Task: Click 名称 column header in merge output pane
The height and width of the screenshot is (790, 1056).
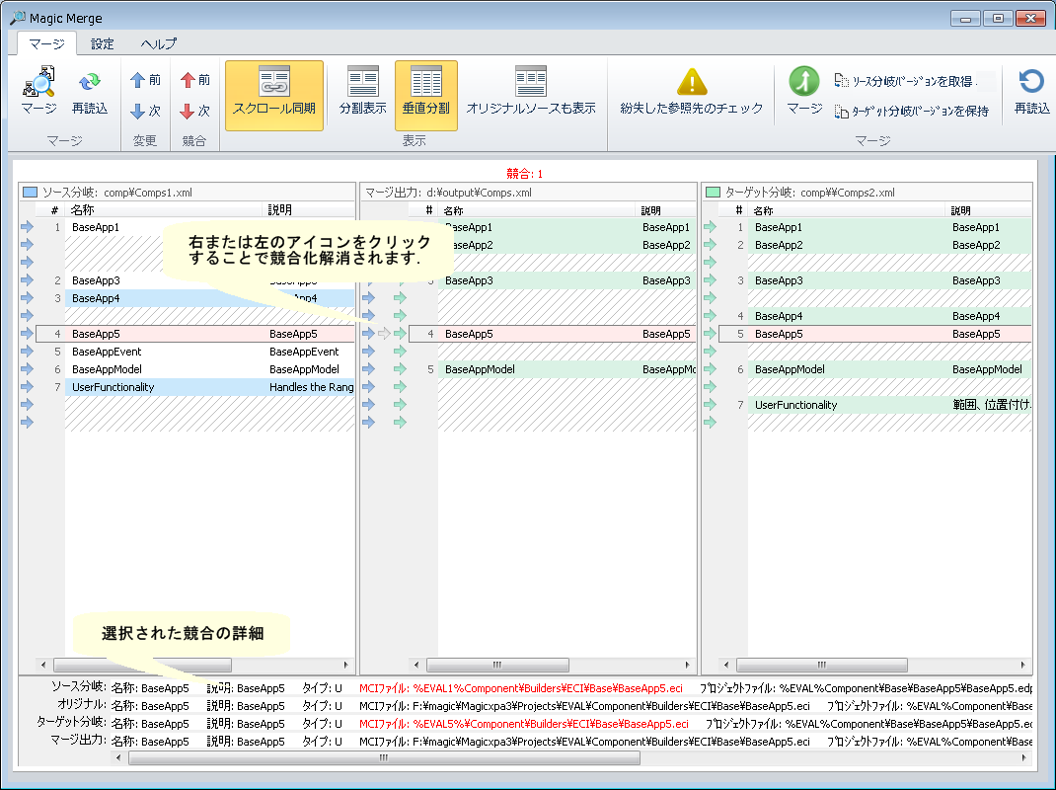Action: [536, 210]
